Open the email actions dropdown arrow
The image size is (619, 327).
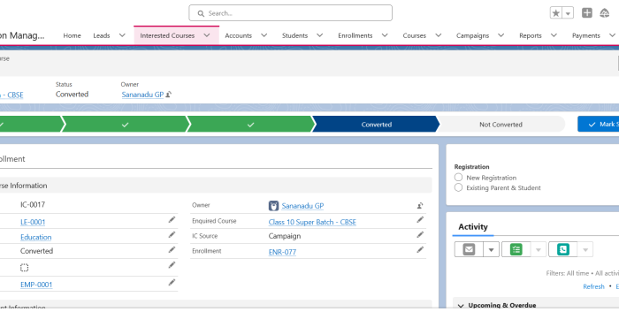(491, 249)
